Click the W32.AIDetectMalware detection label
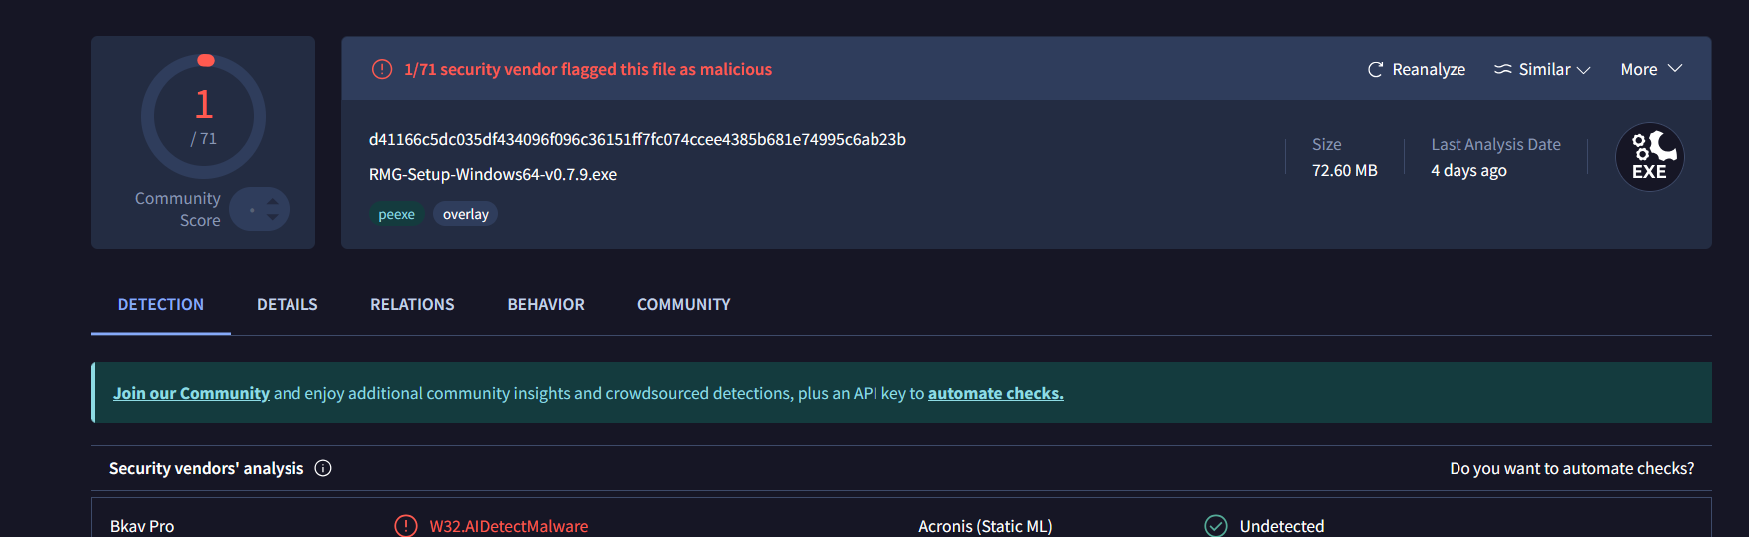 pyautogui.click(x=509, y=526)
